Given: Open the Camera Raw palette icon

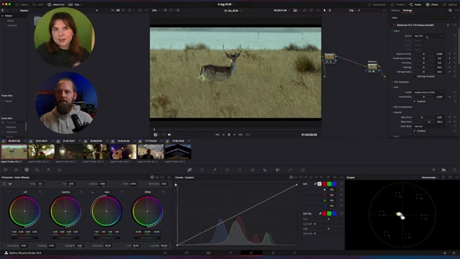Looking at the screenshot, I should [x=6, y=170].
